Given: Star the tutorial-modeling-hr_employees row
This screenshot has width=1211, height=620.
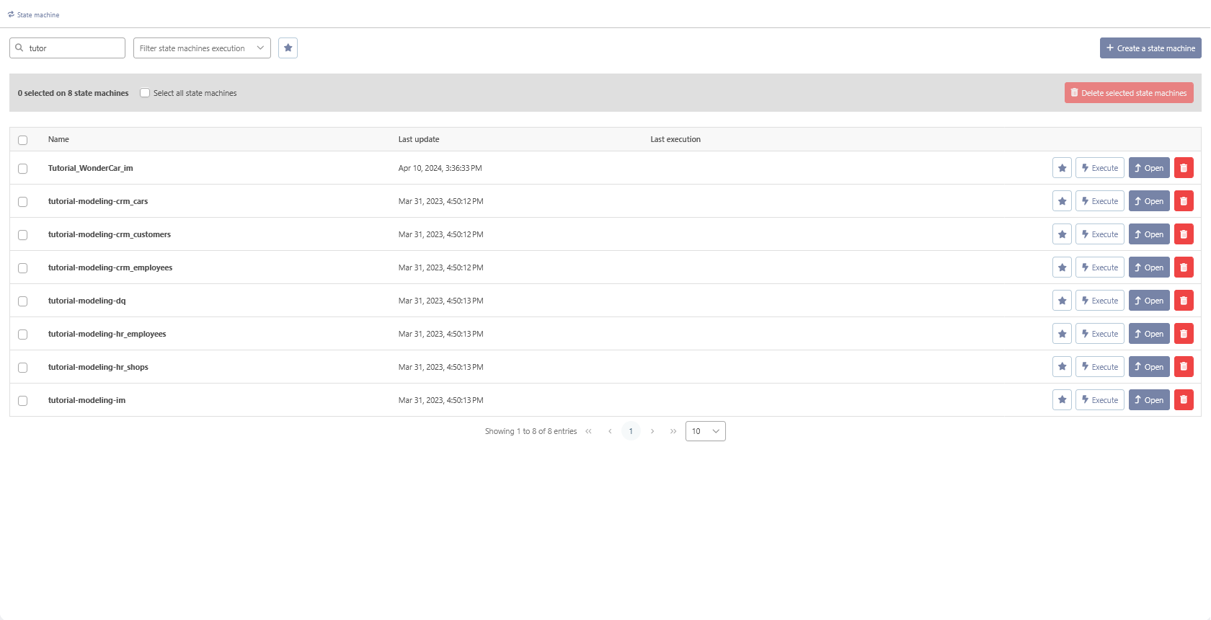Looking at the screenshot, I should click(1062, 334).
